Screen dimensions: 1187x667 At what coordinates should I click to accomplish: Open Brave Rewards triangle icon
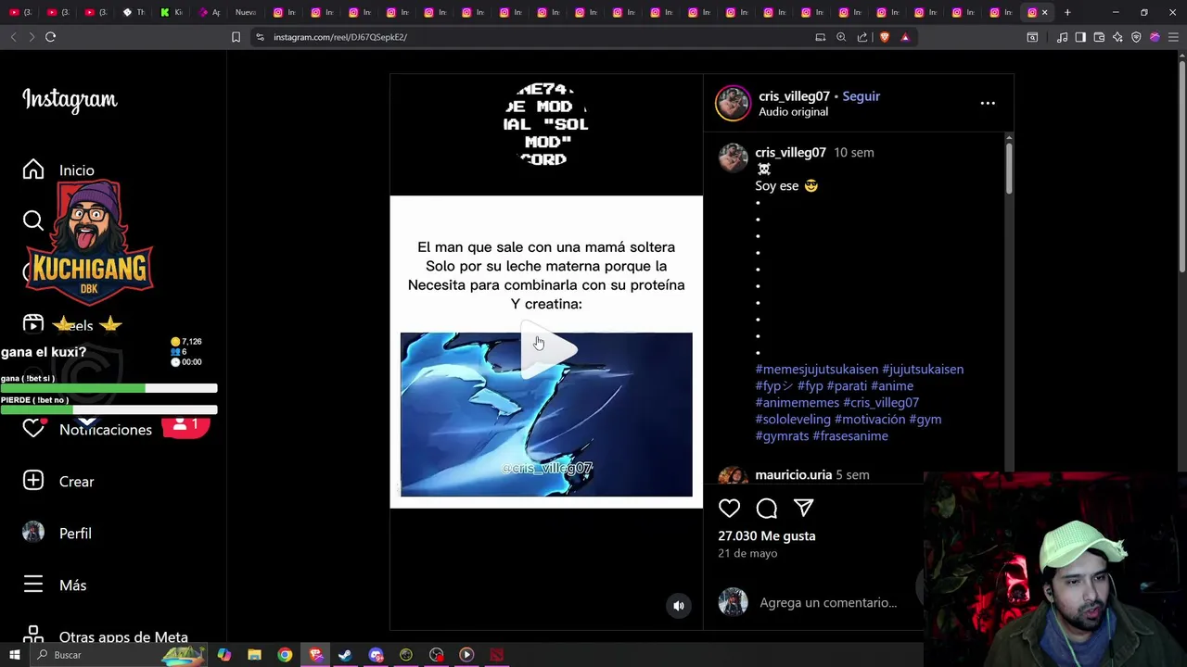[905, 37]
